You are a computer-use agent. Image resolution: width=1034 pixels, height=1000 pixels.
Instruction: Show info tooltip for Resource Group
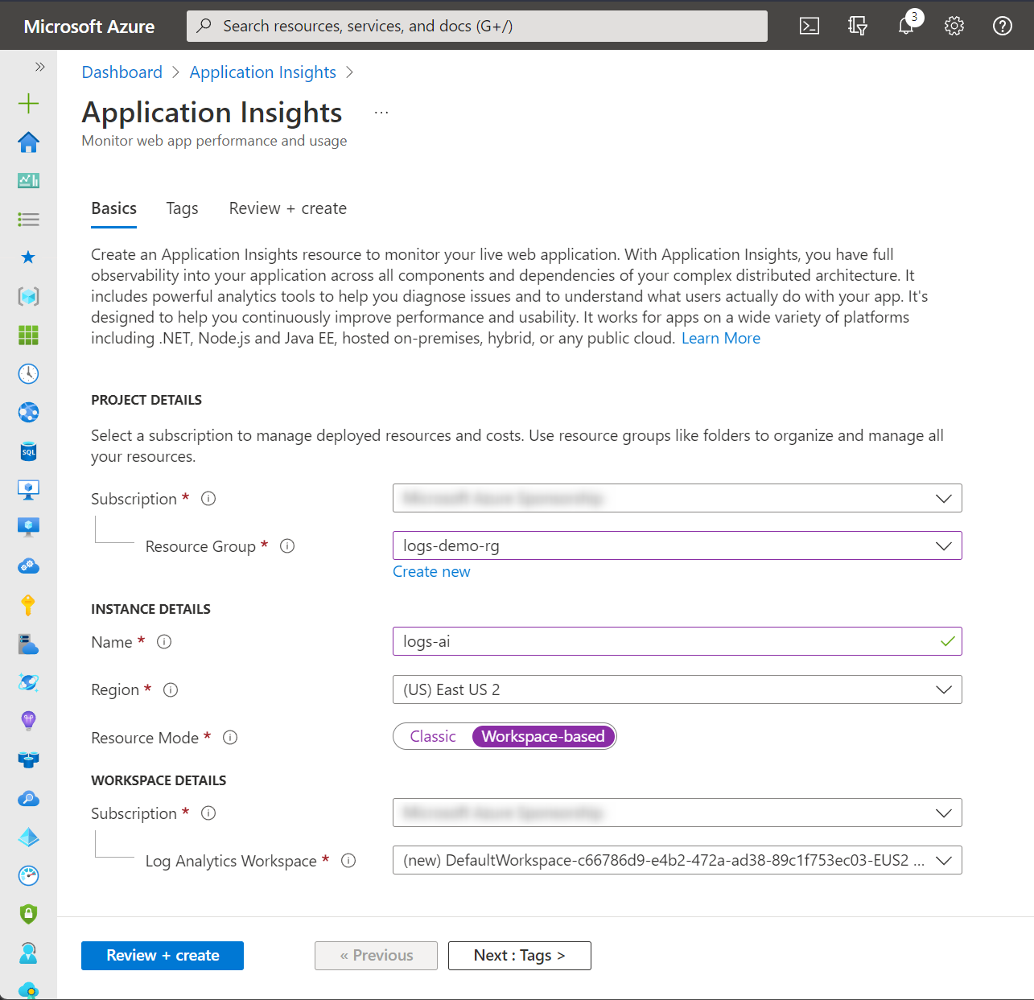(287, 546)
